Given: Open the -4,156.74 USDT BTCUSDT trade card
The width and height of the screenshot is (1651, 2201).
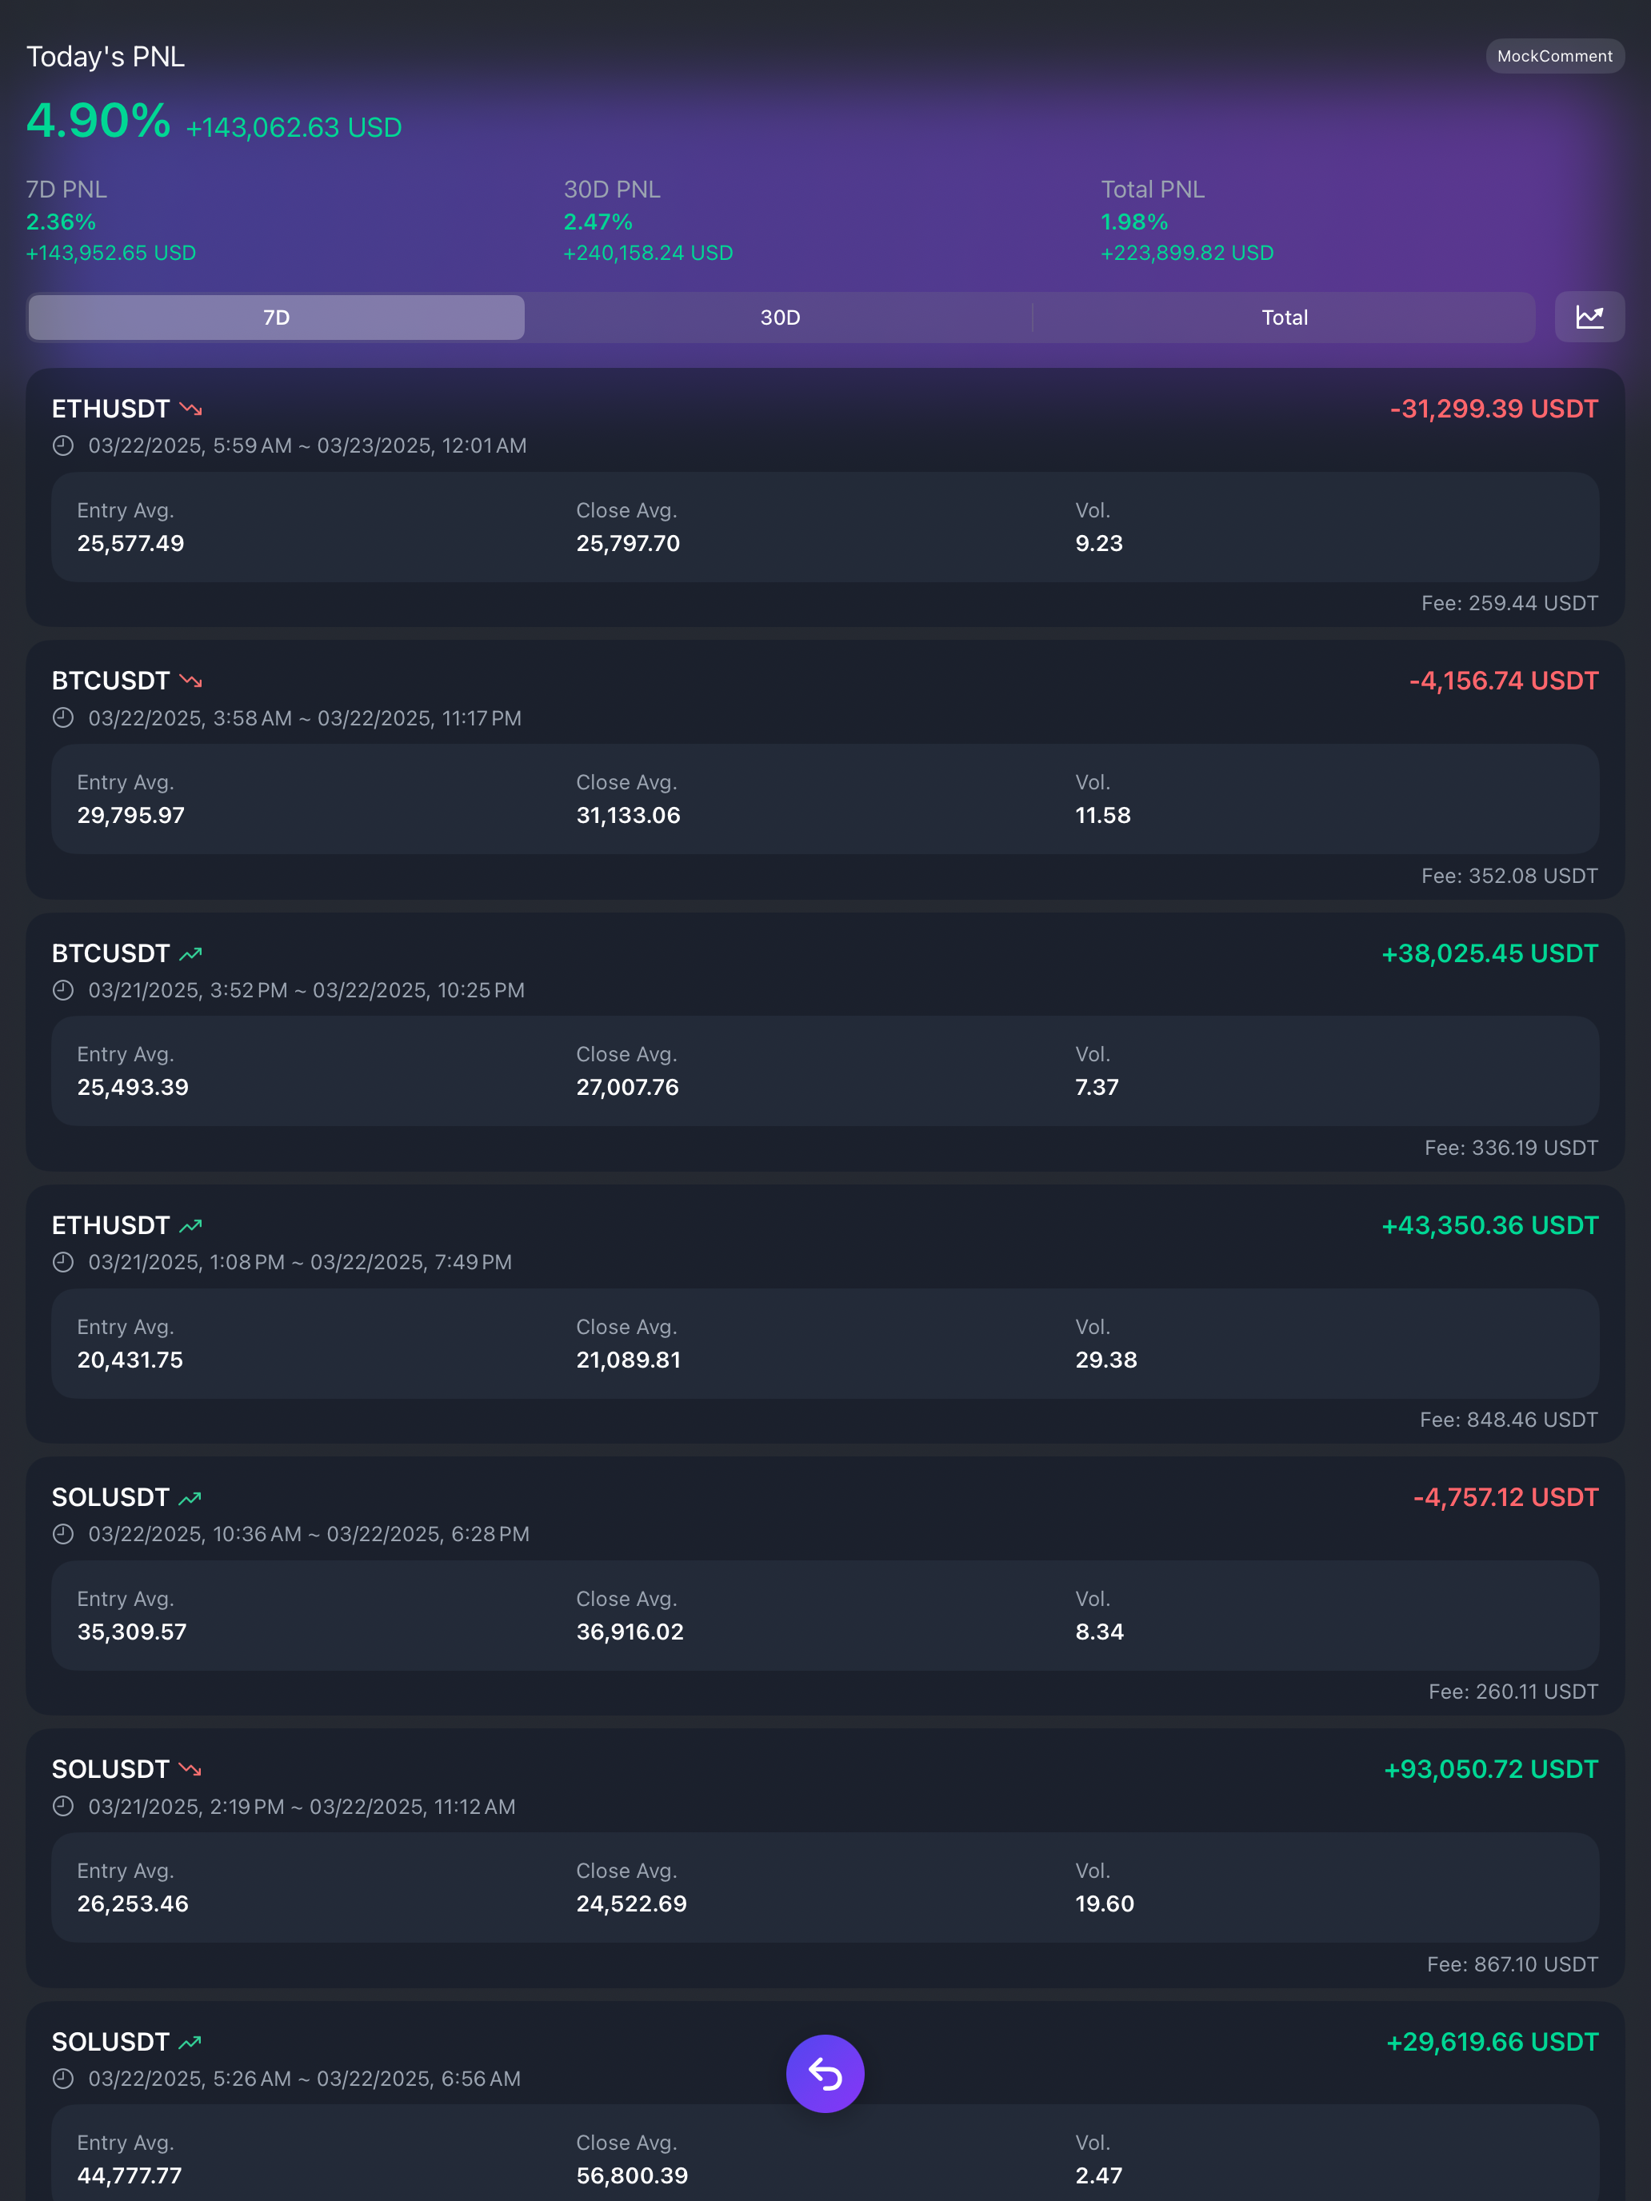Looking at the screenshot, I should (x=825, y=770).
